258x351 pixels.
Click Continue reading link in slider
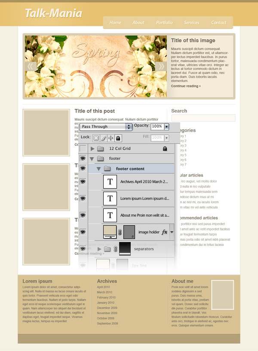click(186, 86)
